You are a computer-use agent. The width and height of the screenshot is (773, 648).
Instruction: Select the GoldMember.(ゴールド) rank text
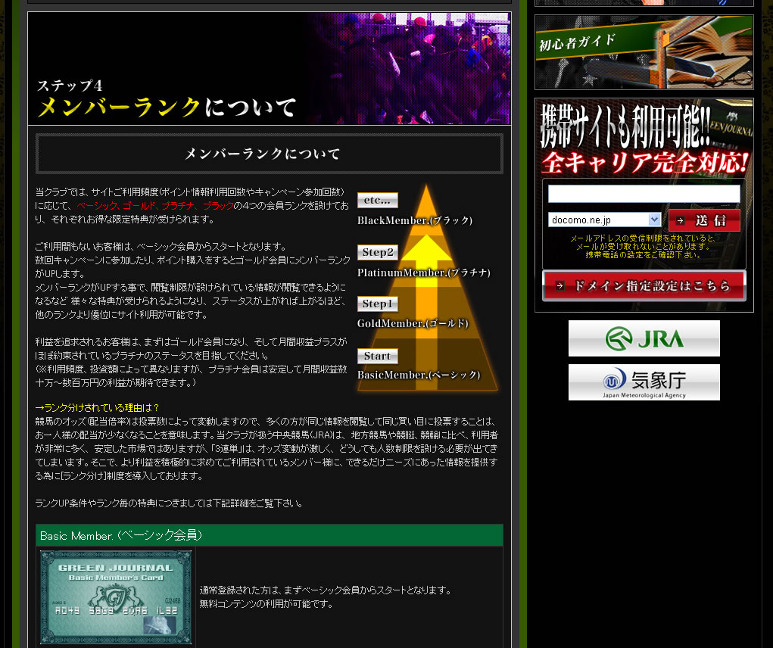tap(413, 324)
